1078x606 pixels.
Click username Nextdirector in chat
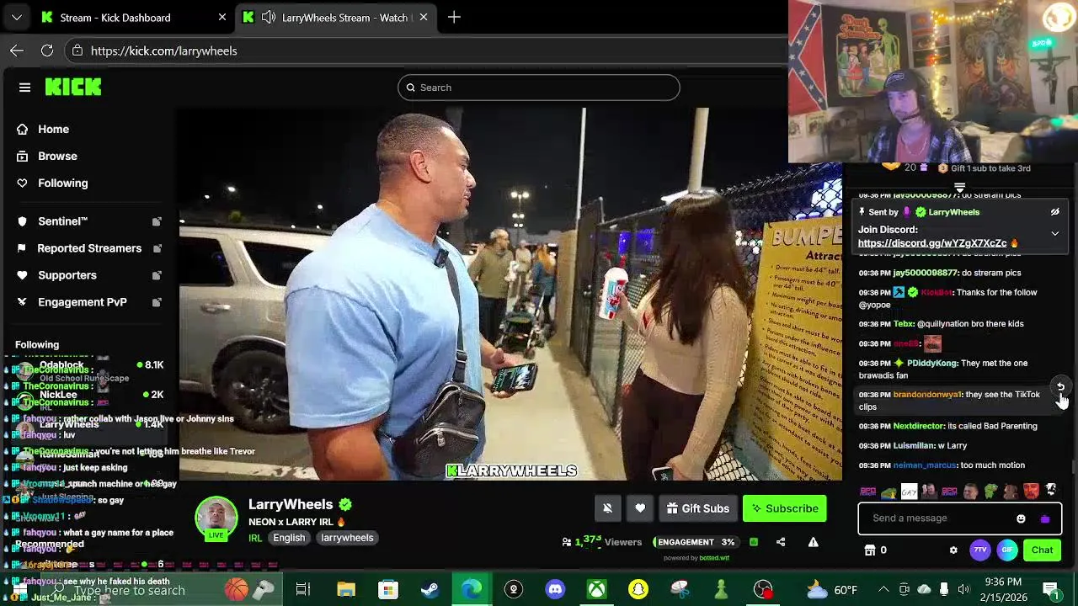point(918,426)
